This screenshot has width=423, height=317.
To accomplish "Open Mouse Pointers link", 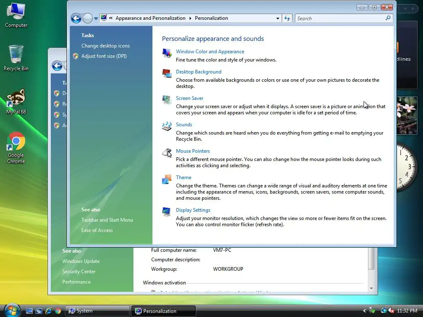I will [193, 151].
